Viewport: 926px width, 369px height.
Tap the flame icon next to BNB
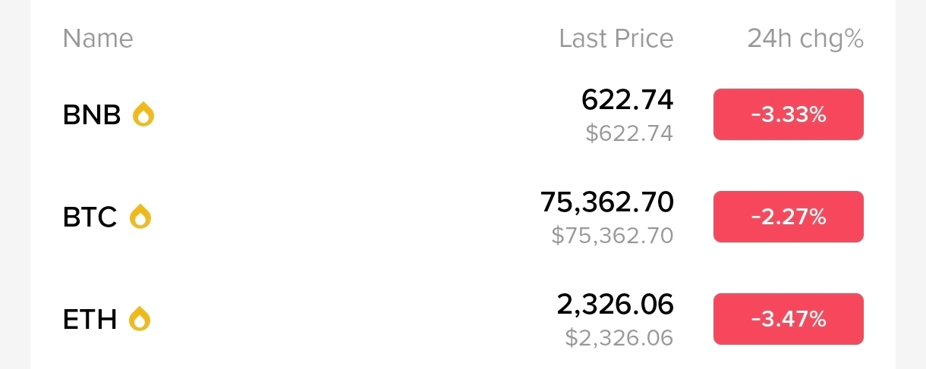(143, 114)
